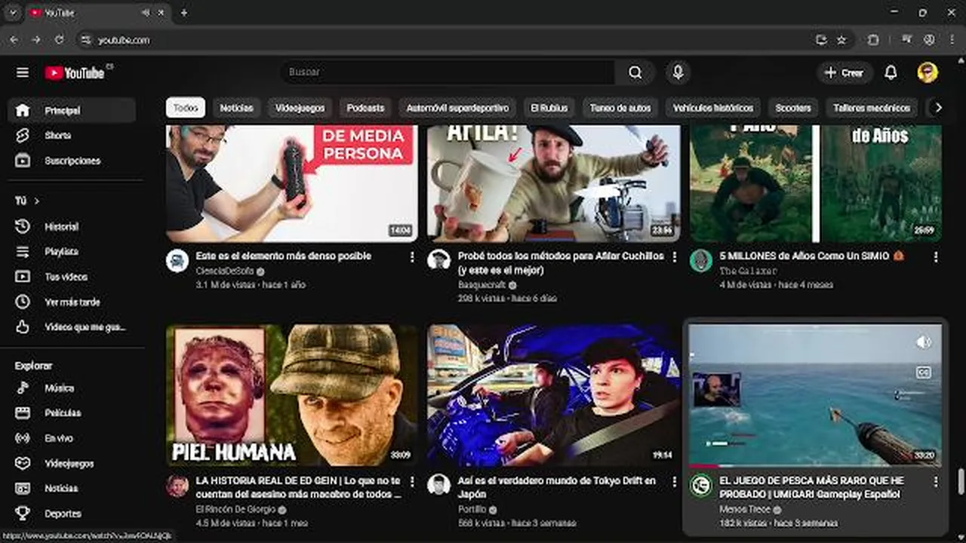Open Videos que me gustan
Screen dimensions: 966x543
pos(72,327)
